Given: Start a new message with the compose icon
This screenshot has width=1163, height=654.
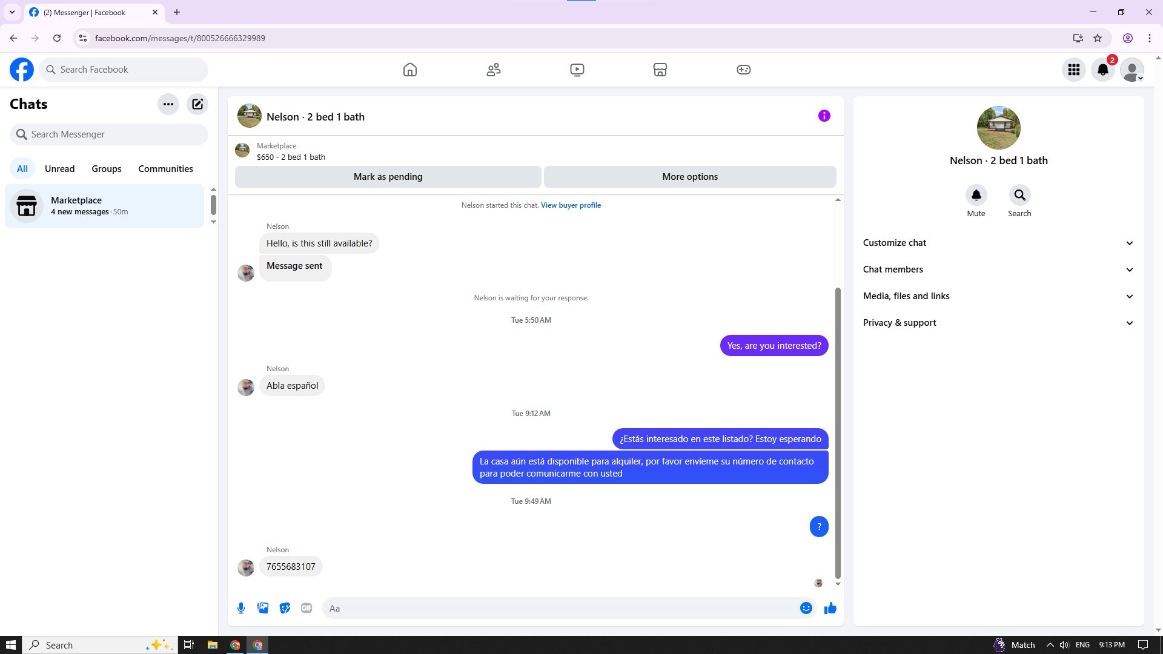Looking at the screenshot, I should 197,104.
